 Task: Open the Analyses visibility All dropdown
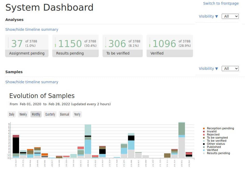(230, 16)
